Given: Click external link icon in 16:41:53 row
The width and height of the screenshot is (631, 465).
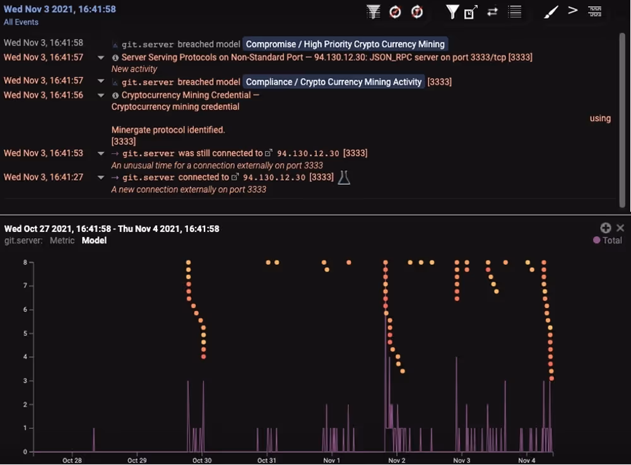Looking at the screenshot, I should (268, 153).
